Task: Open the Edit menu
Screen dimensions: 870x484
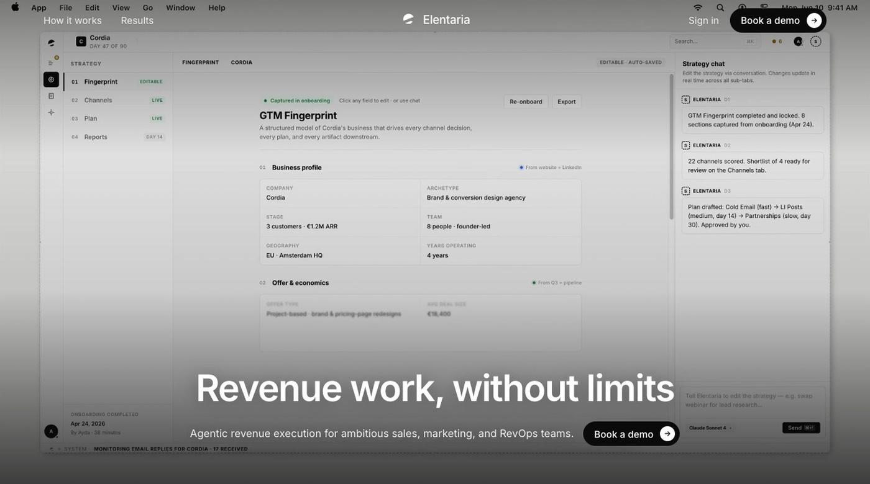Action: (92, 7)
